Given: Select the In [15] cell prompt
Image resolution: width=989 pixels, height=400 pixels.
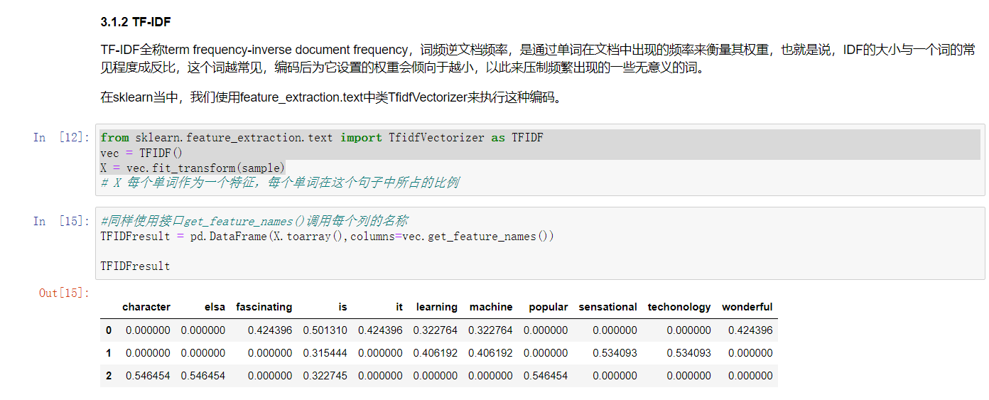Looking at the screenshot, I should pos(62,221).
